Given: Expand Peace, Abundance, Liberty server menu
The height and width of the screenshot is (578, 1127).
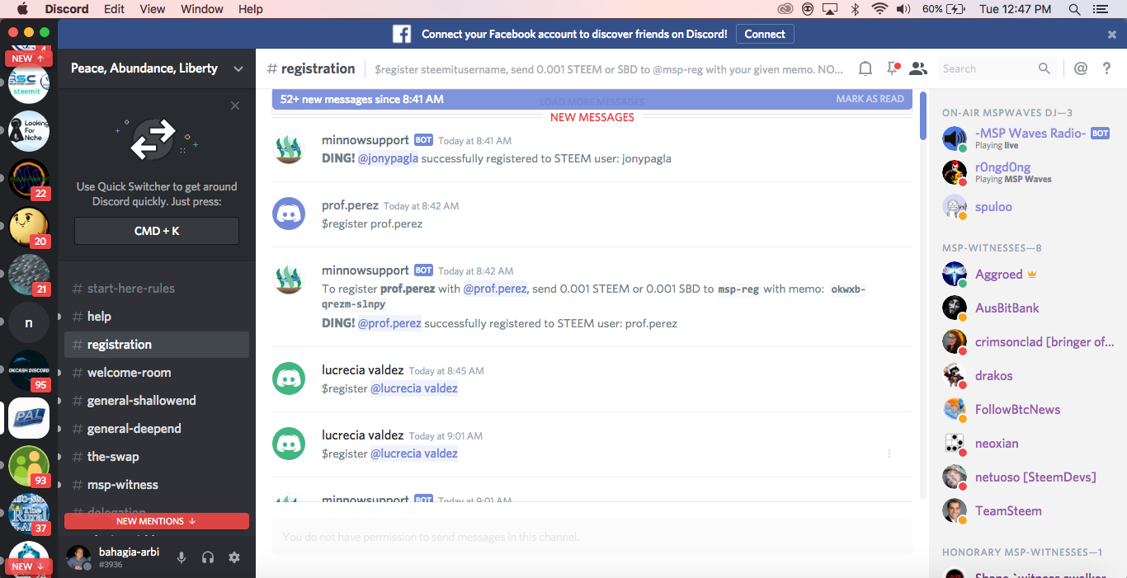Looking at the screenshot, I should [238, 68].
